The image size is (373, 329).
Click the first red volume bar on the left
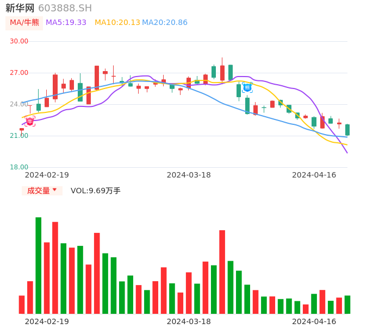(22, 304)
